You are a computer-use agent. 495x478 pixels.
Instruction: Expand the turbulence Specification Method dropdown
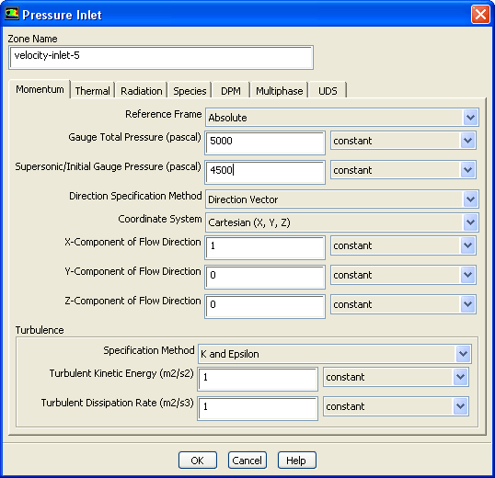(x=335, y=354)
